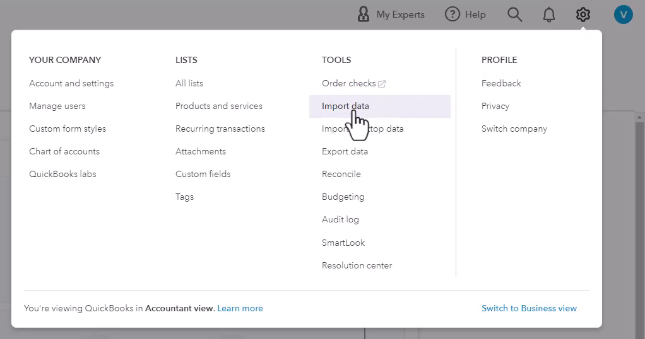
Task: Choose Switch company under Profile
Action: pos(514,129)
